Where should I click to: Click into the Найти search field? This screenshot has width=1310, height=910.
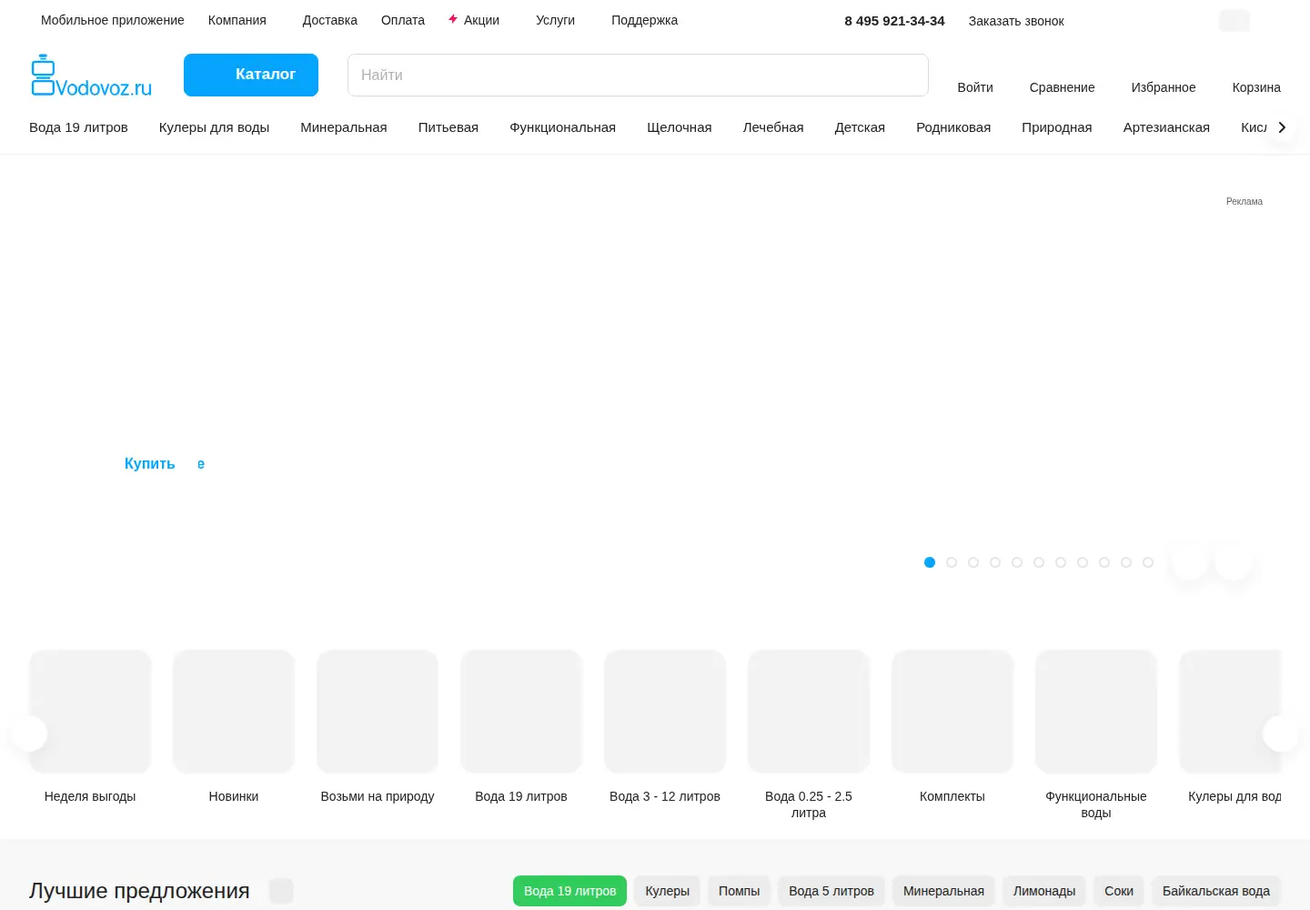(x=638, y=75)
